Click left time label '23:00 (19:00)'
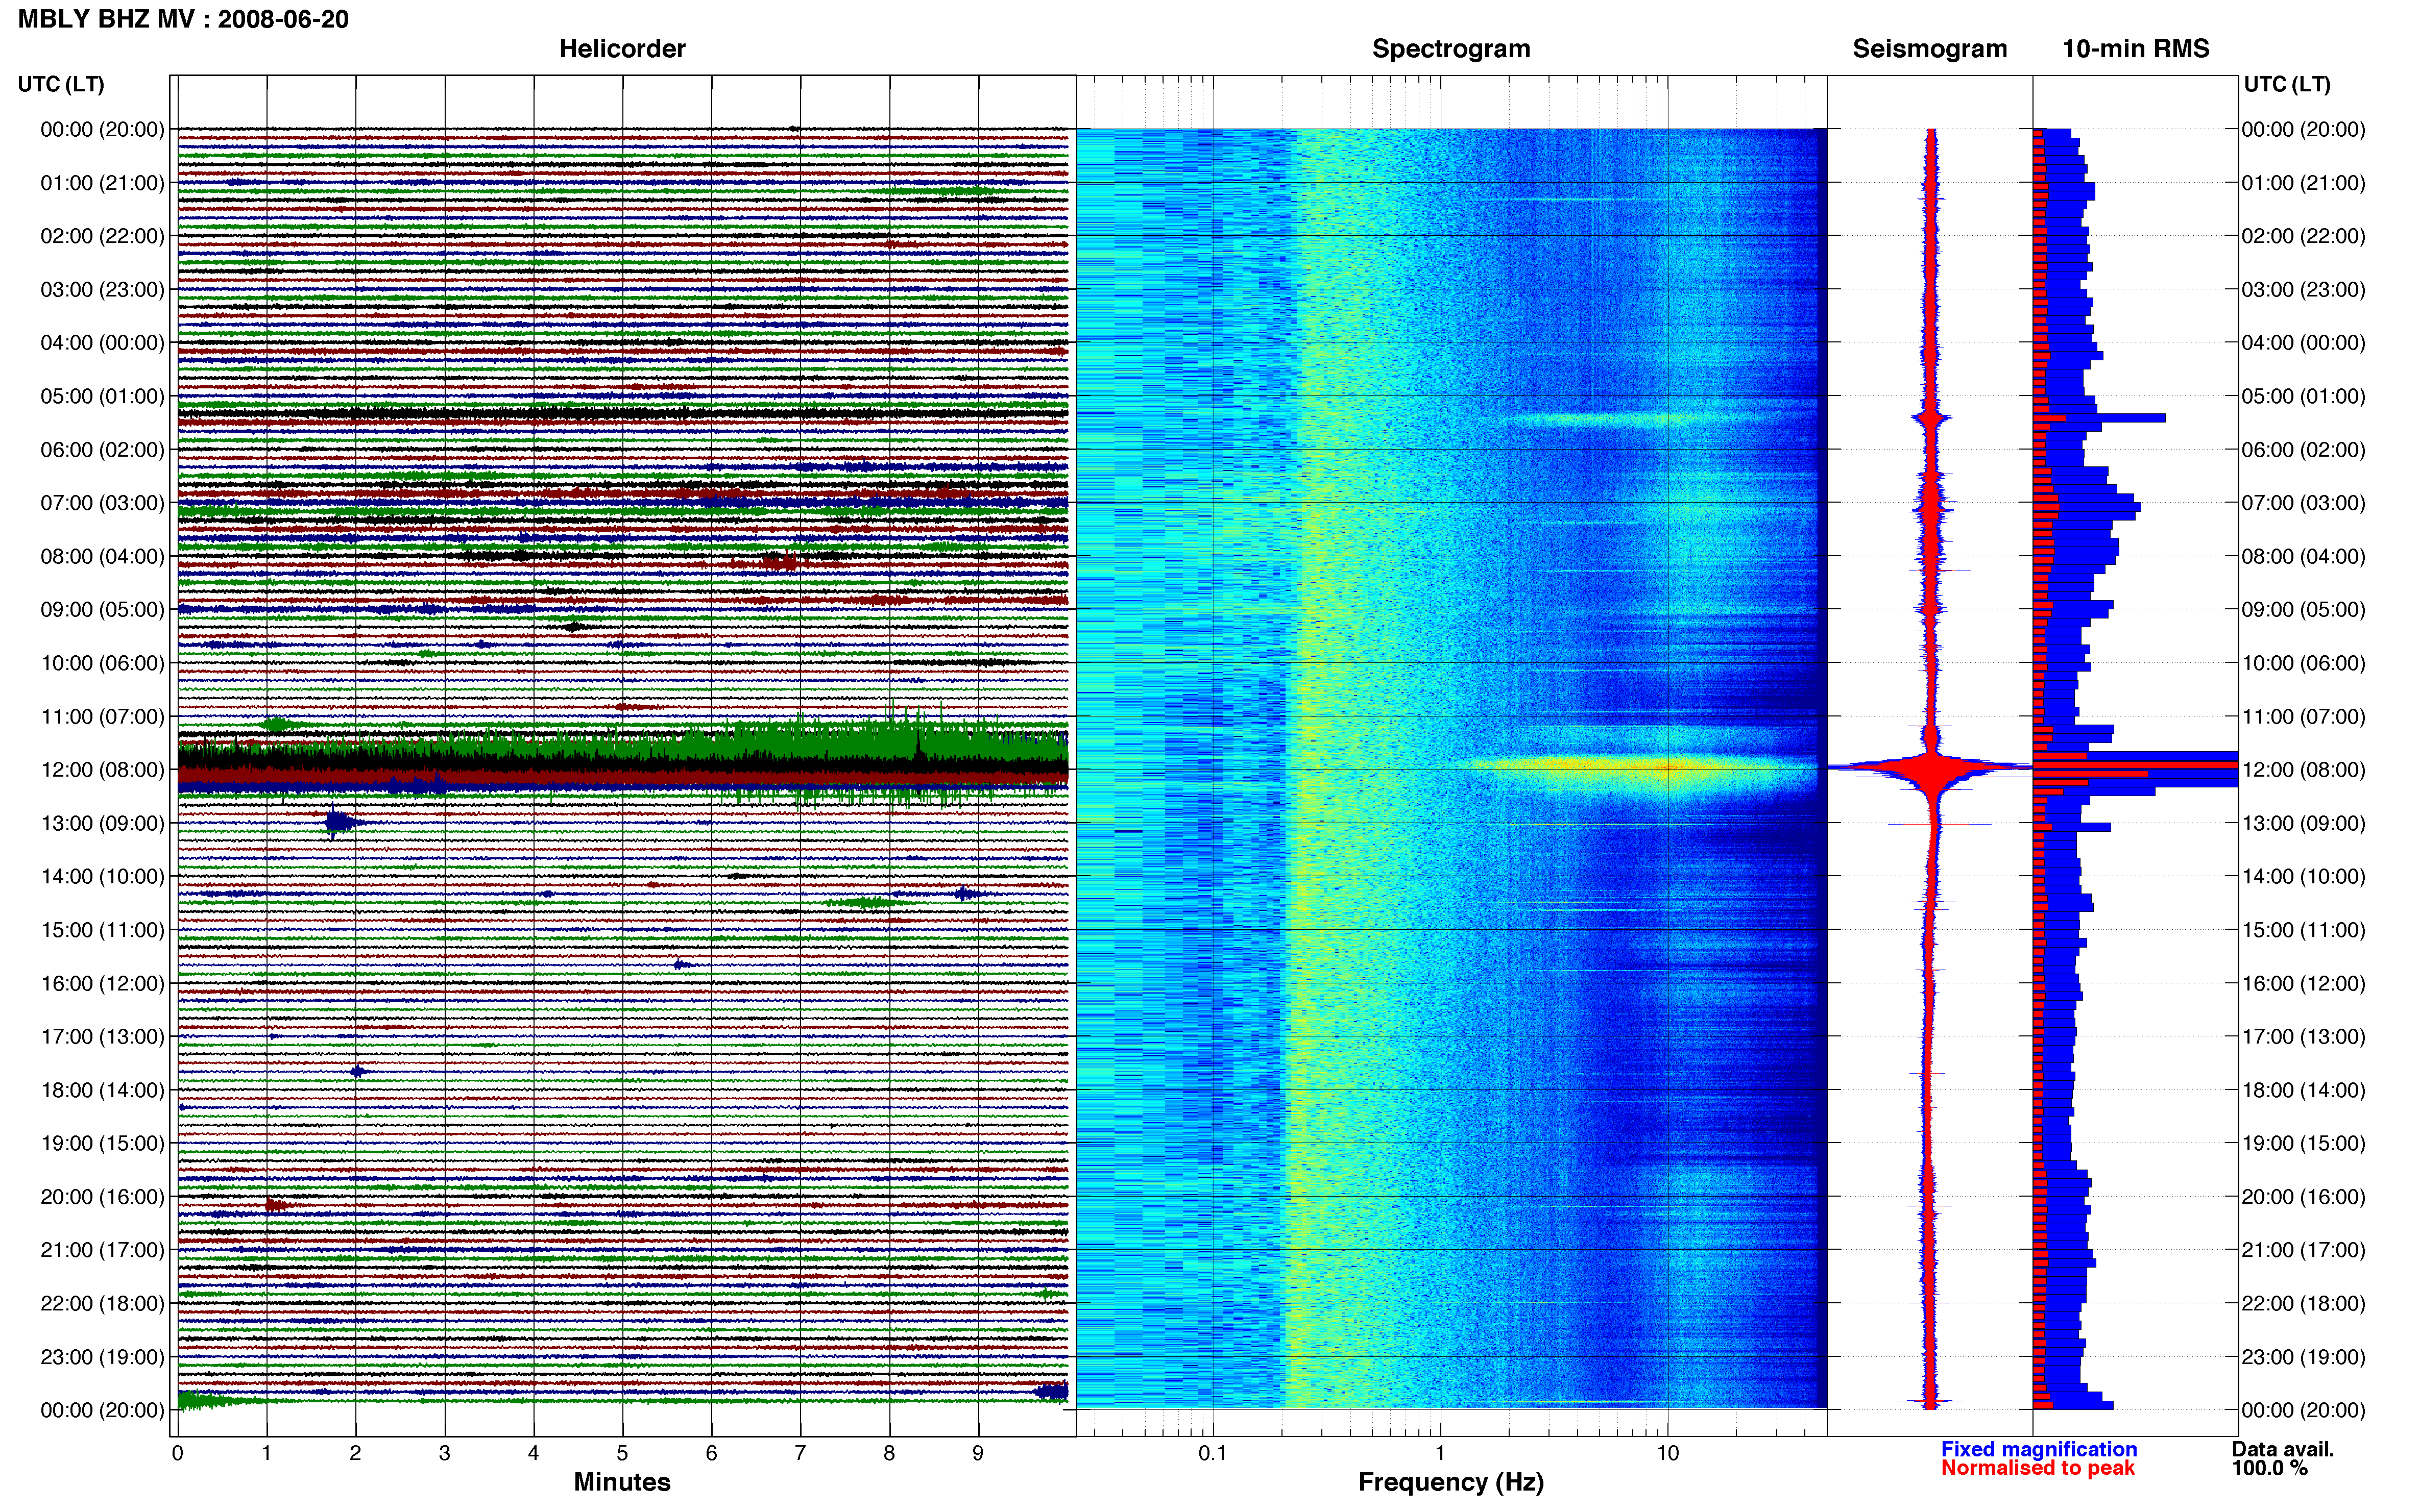Screen dimensions: 2420x1512 click(x=102, y=1357)
